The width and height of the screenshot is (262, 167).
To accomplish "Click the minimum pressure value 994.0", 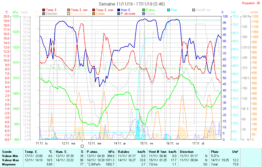I will (x=111, y=156).
